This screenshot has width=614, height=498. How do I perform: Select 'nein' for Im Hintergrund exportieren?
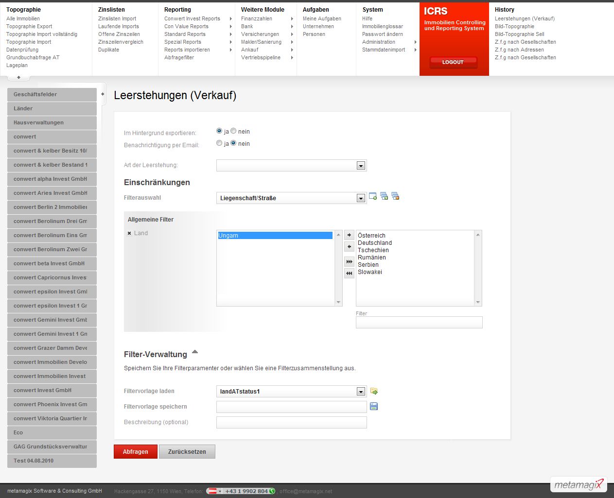pyautogui.click(x=233, y=131)
